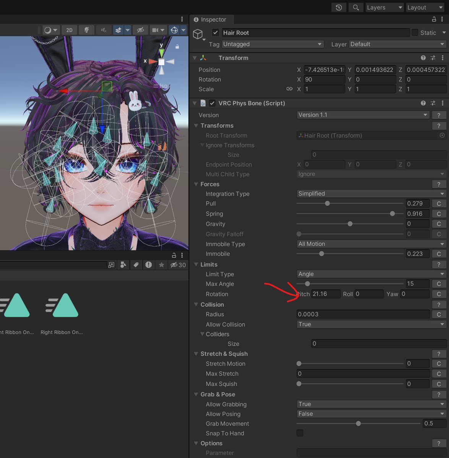Viewport: 449px width, 458px height.
Task: Open the Transform component help icon
Action: click(423, 58)
